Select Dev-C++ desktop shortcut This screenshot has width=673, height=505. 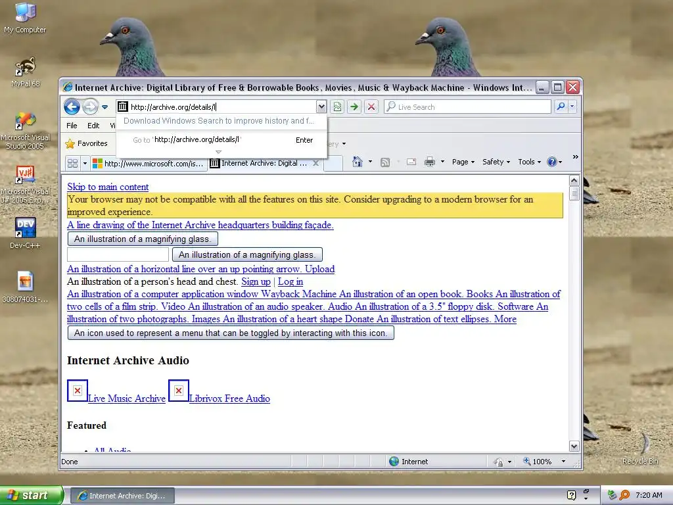(25, 233)
